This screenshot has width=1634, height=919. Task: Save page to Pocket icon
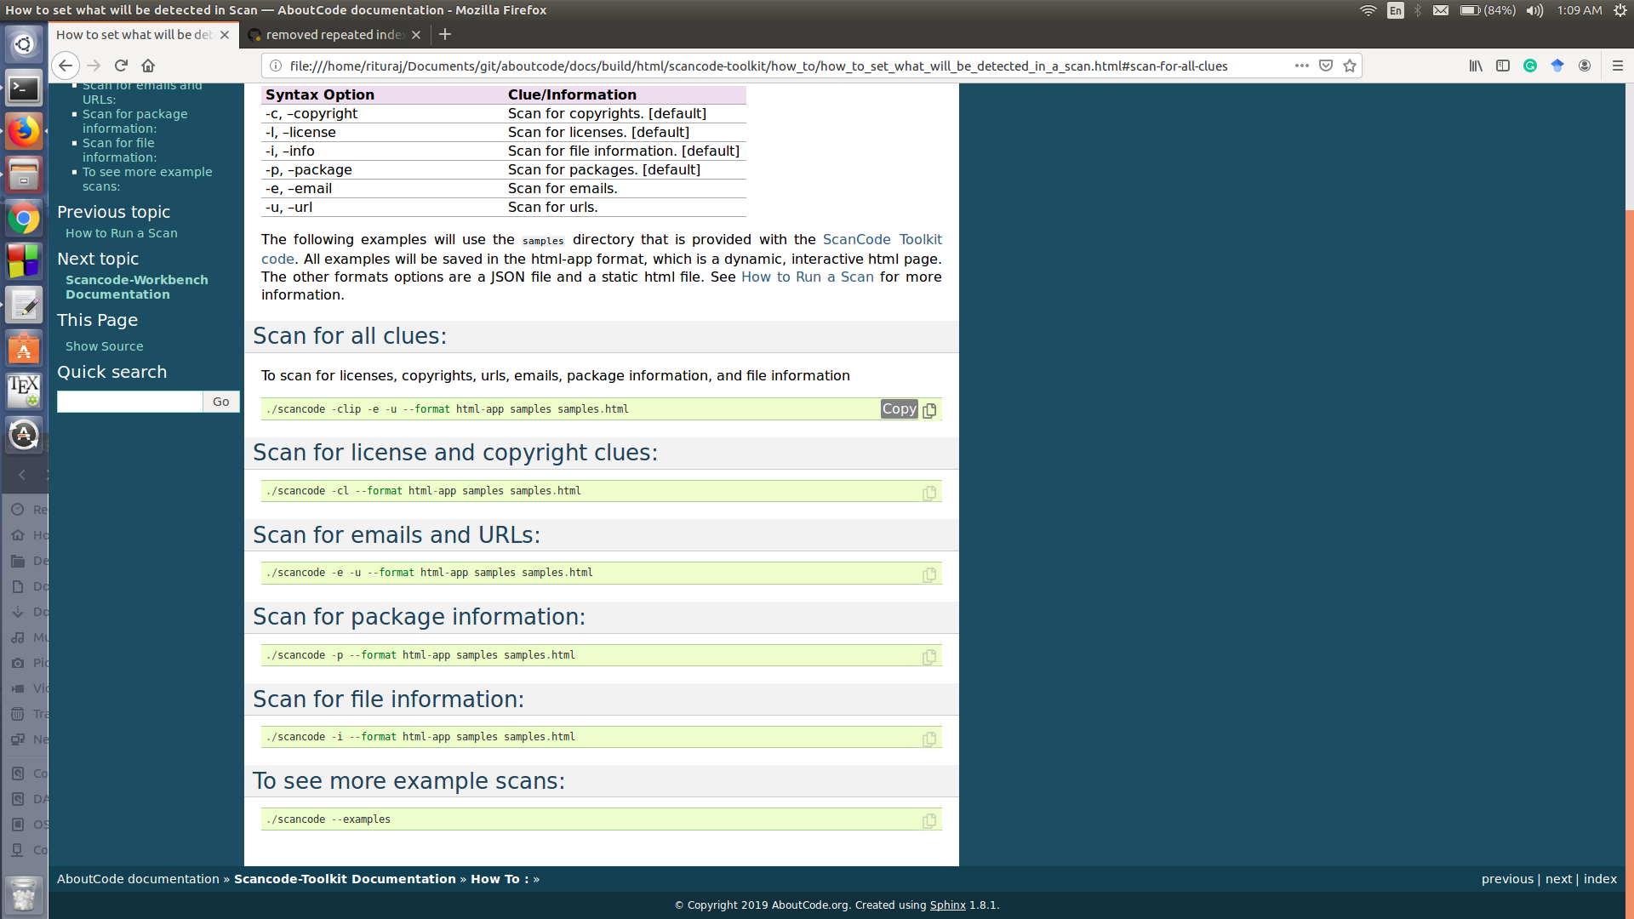click(x=1326, y=66)
